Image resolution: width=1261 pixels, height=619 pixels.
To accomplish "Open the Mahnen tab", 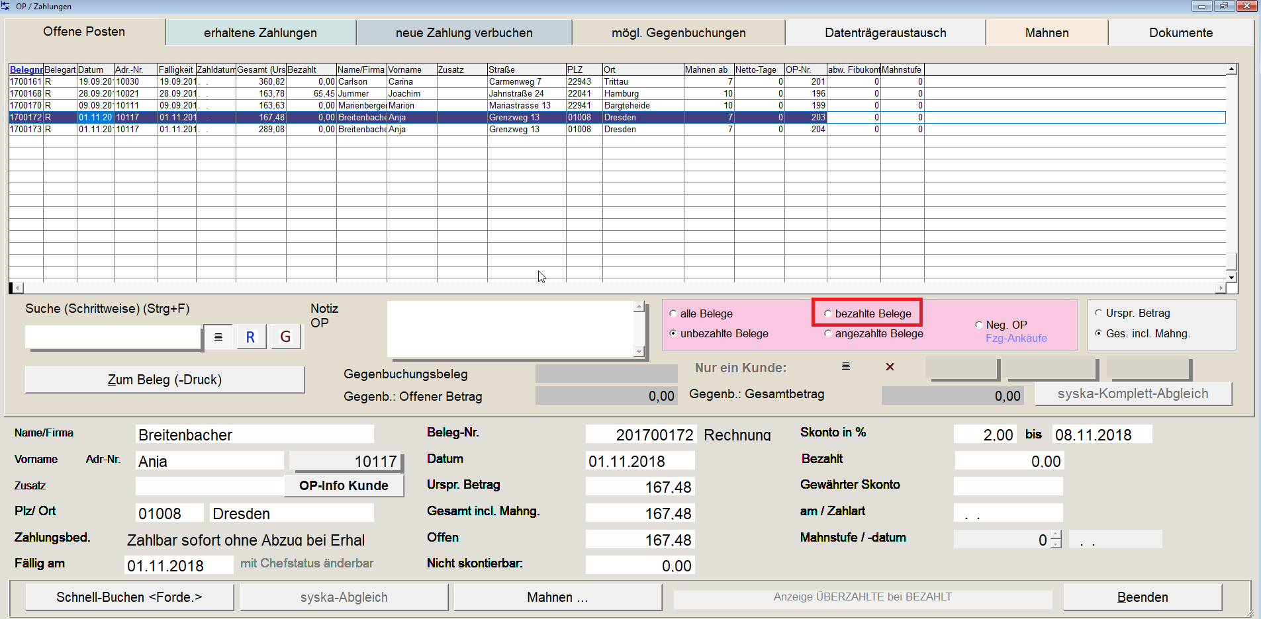I will point(1047,33).
